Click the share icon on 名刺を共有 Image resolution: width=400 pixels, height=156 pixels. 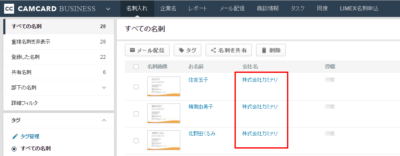[213, 50]
